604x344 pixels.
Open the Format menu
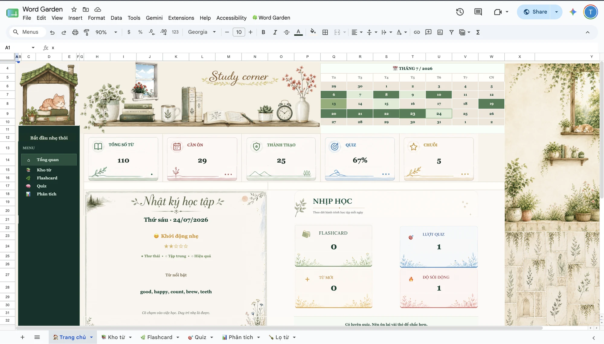tap(96, 18)
